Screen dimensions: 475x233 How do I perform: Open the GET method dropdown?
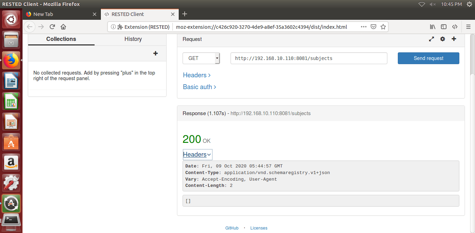tap(201, 58)
